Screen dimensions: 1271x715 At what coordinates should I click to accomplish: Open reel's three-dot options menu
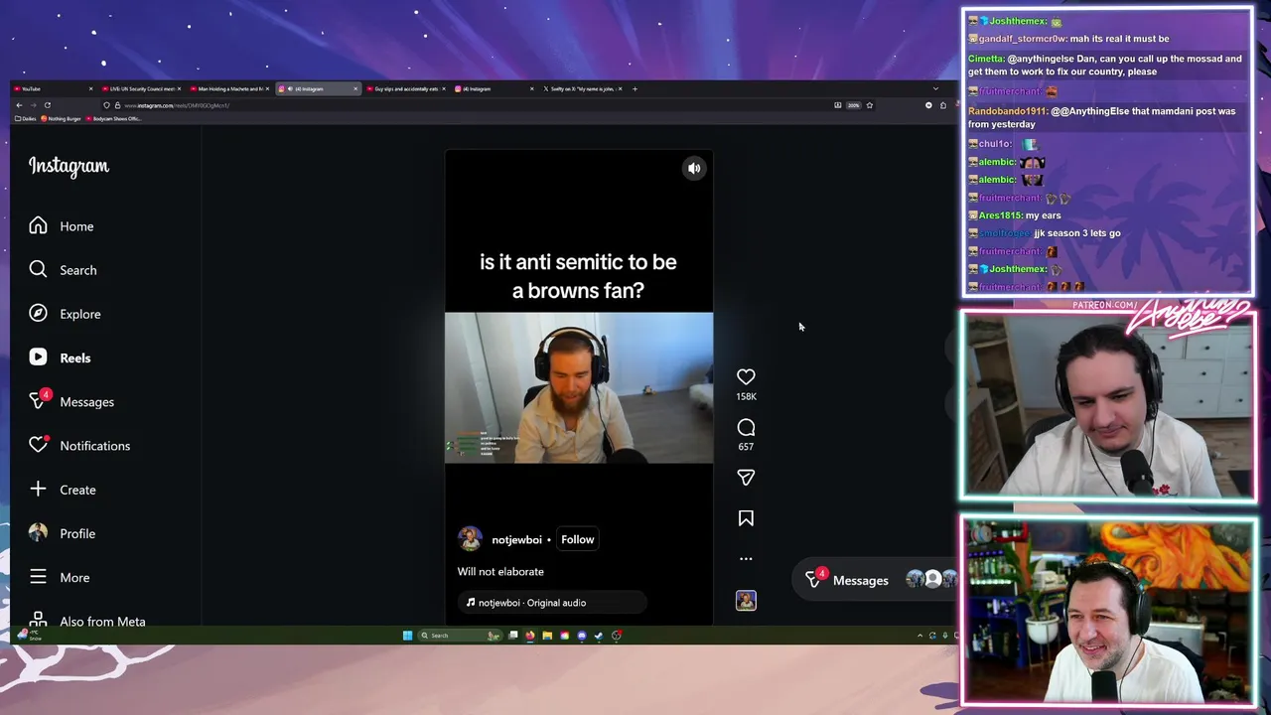(746, 559)
